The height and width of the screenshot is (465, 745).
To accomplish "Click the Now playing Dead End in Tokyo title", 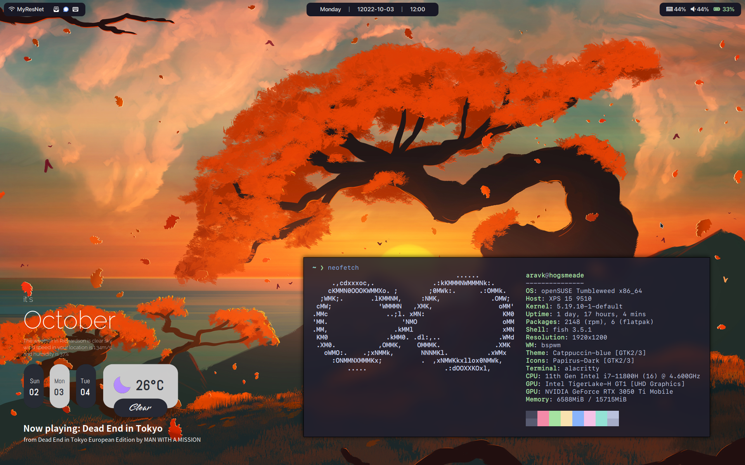I will point(93,429).
